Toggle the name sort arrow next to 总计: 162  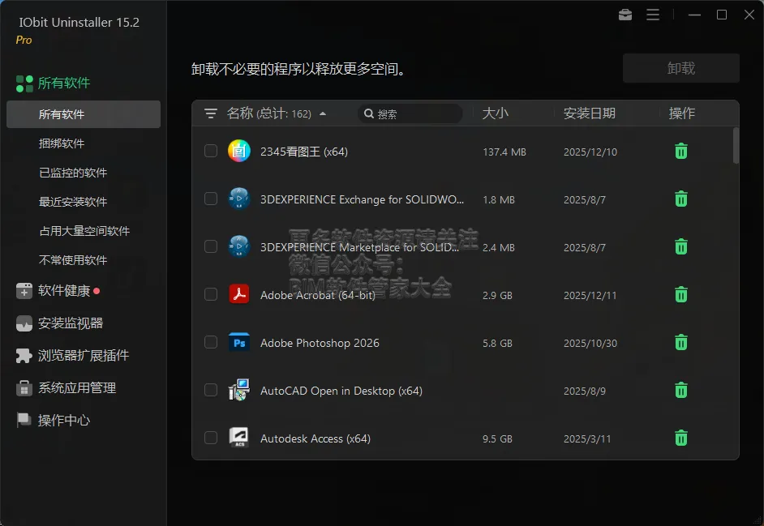tap(323, 114)
